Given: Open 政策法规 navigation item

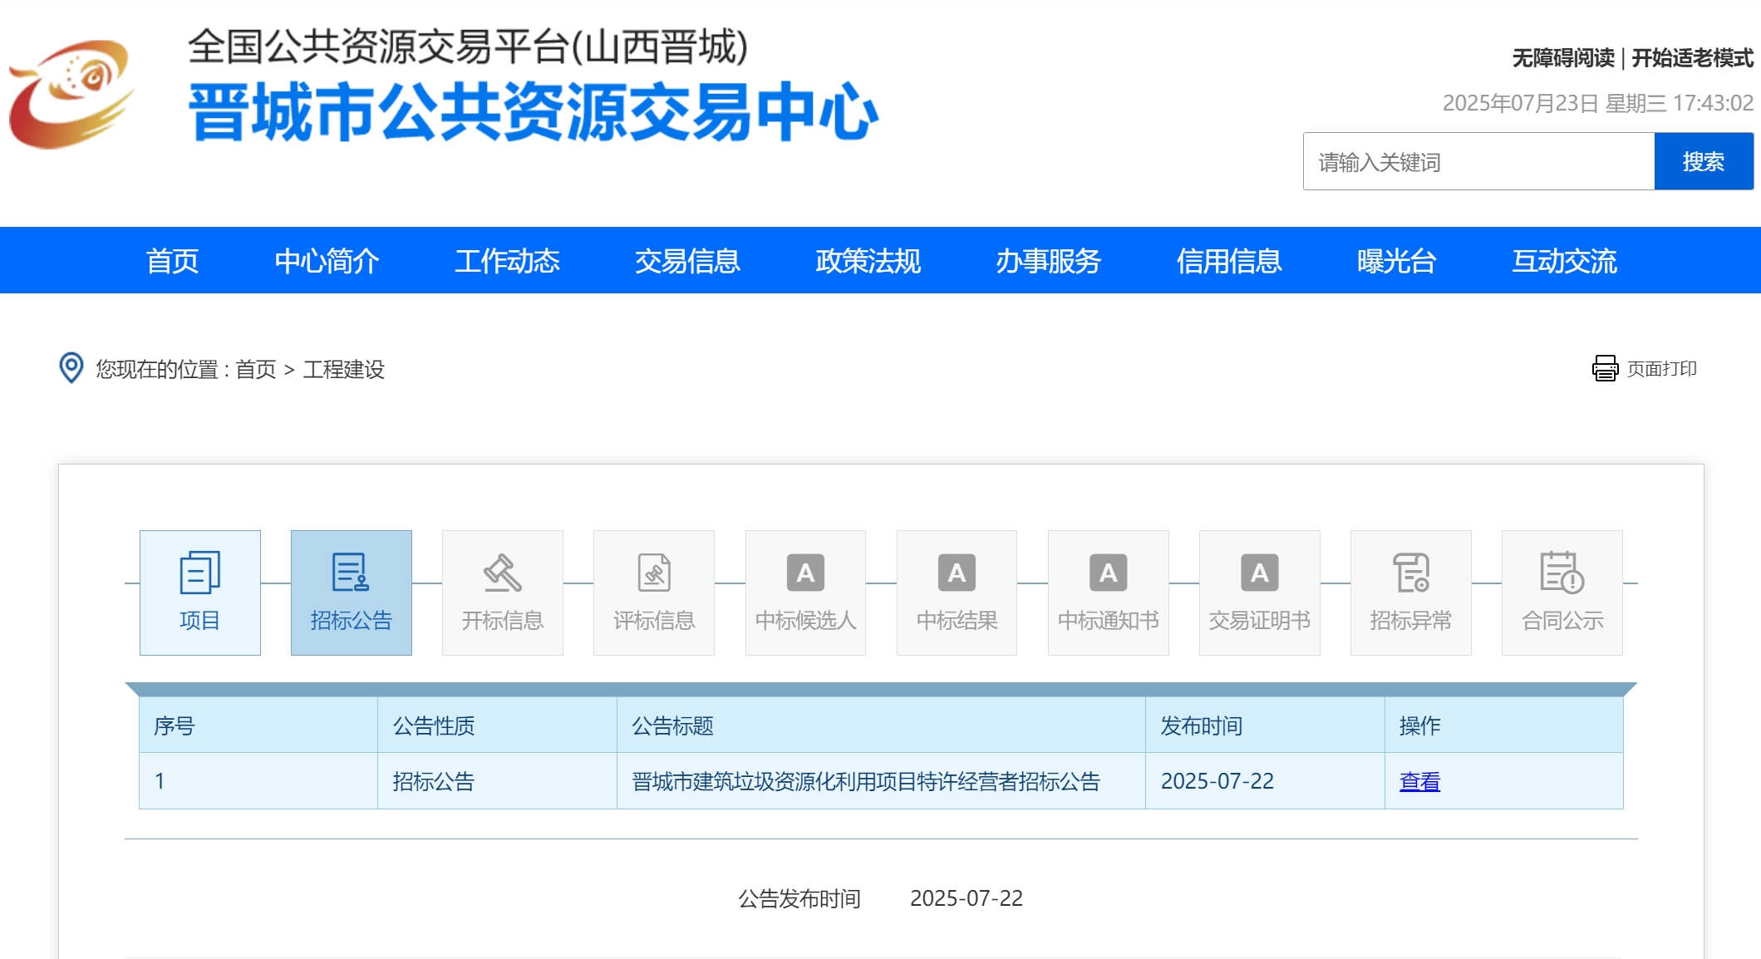Looking at the screenshot, I should click(x=868, y=261).
